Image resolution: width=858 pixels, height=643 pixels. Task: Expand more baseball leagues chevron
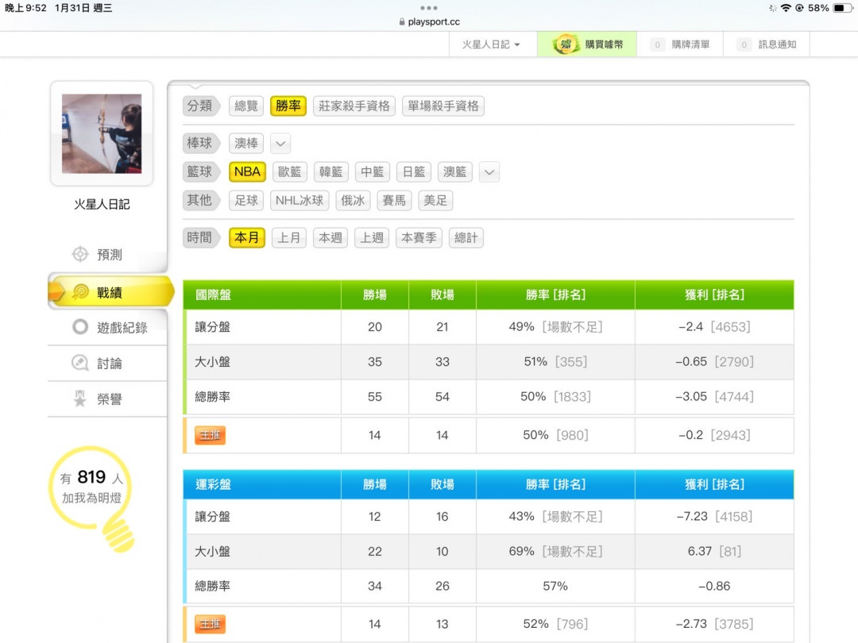pyautogui.click(x=280, y=144)
